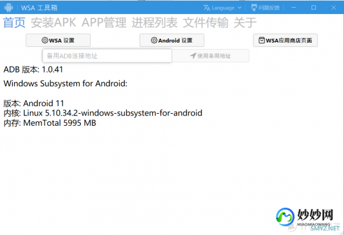Click the ADB 版本: 1.0.41 text
344x235 pixels.
click(x=33, y=70)
